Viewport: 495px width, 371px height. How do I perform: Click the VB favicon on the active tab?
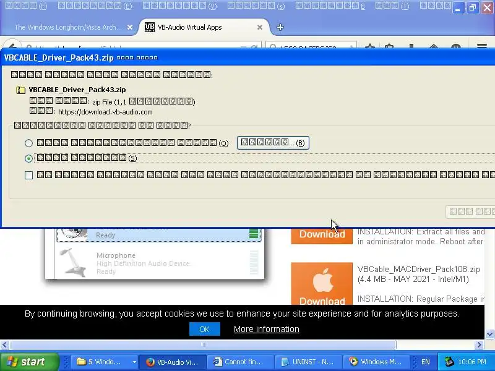(150, 27)
